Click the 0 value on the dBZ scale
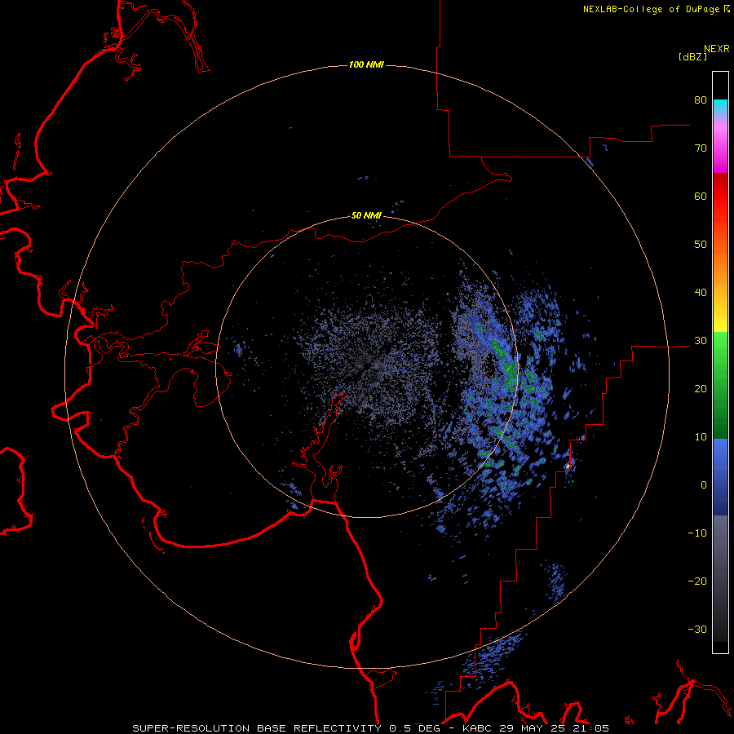734x734 pixels. point(704,485)
